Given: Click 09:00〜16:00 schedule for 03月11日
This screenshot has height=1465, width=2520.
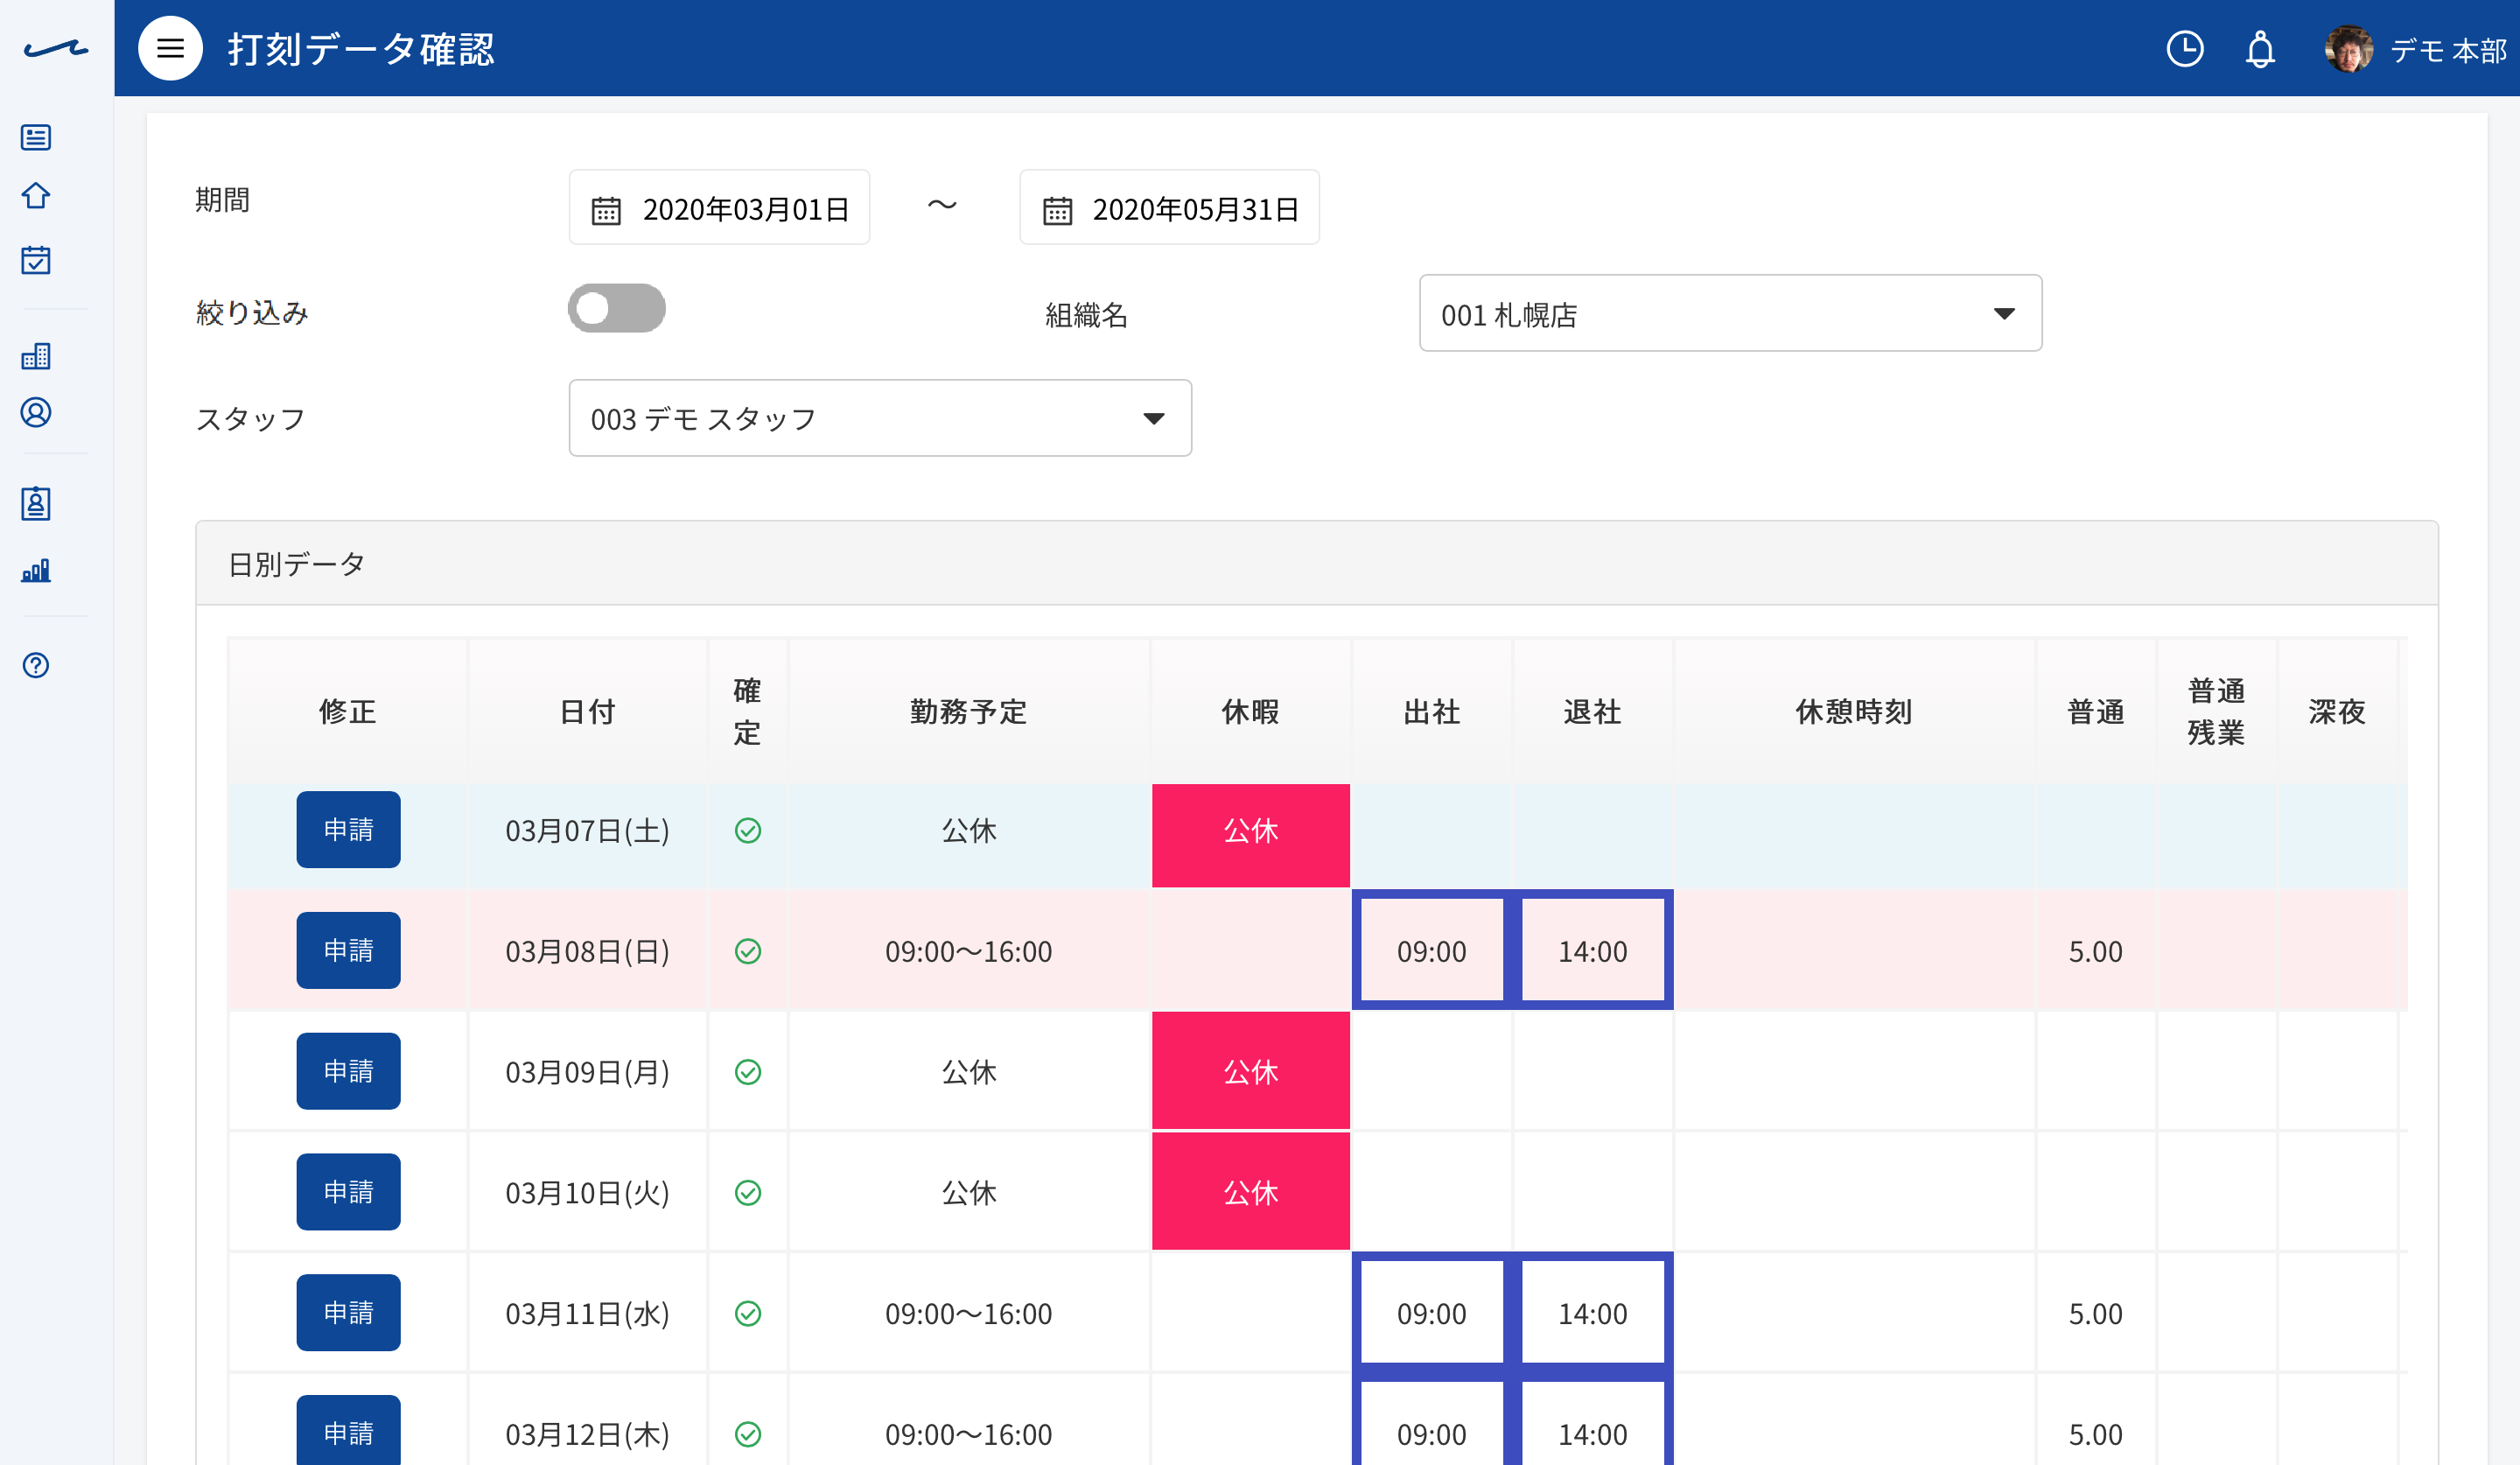Looking at the screenshot, I should [968, 1313].
